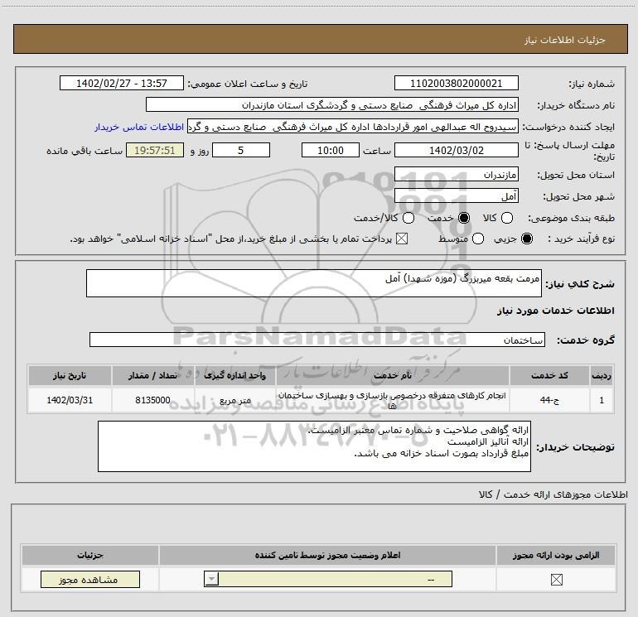
Task: Click the نام خدمت column header
Action: [393, 375]
